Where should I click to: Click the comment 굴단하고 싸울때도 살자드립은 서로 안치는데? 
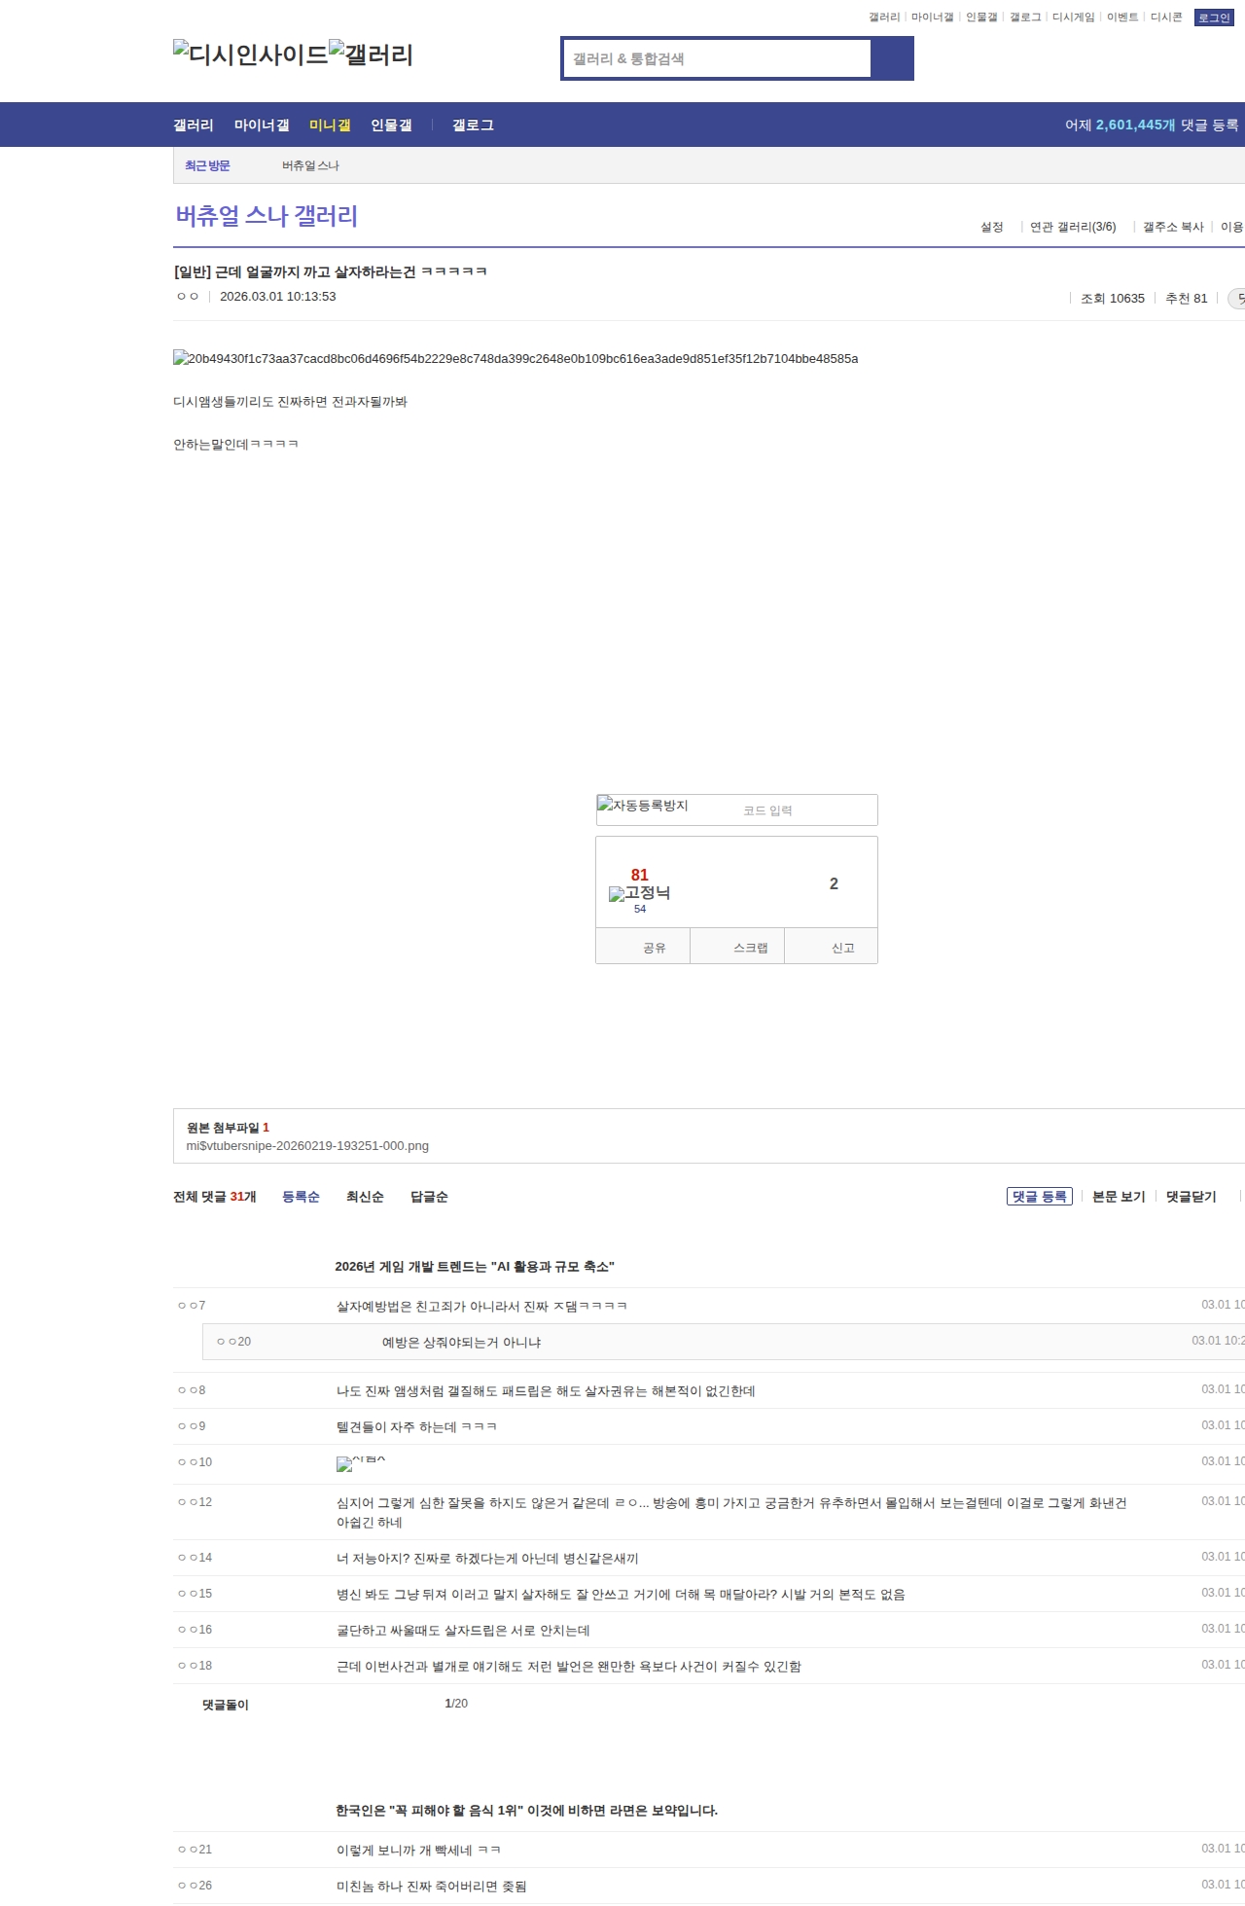coord(463,1631)
